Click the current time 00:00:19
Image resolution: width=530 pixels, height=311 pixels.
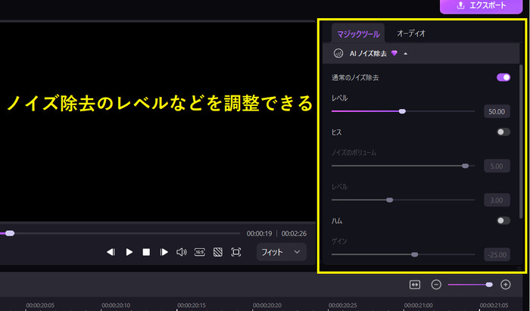click(259, 233)
